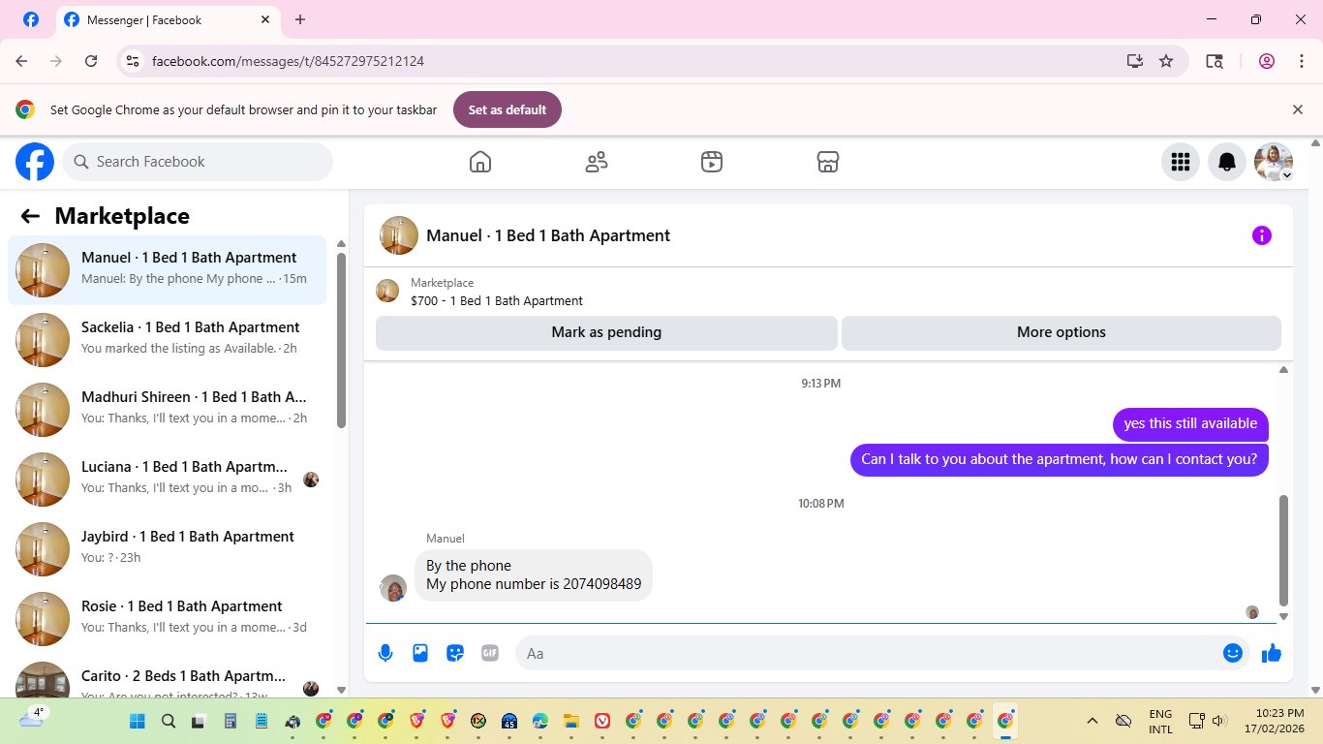1323x744 pixels.
Task: Click the chat messages scrollbar thumb
Action: (x=1284, y=550)
